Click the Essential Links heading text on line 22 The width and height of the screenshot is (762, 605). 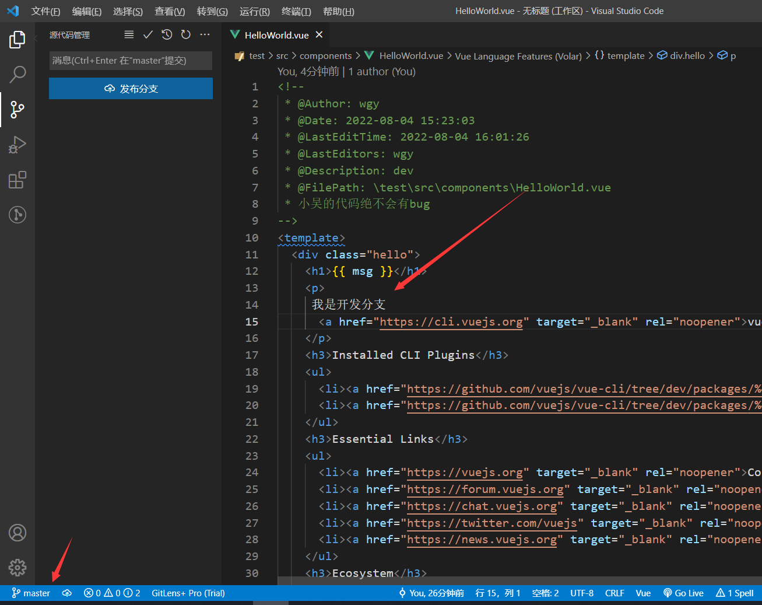pyautogui.click(x=383, y=439)
